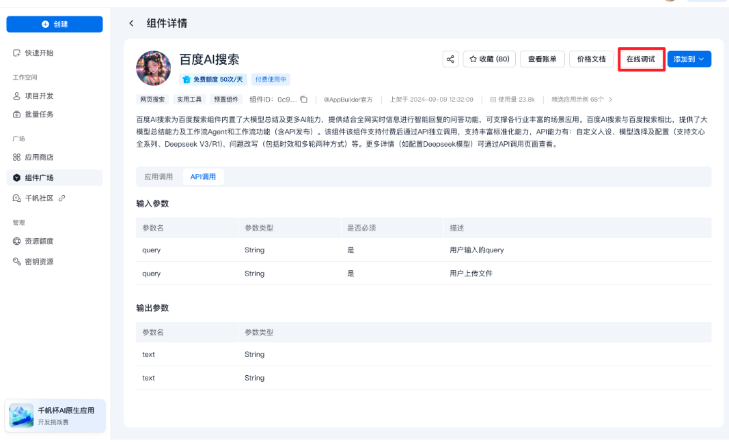The height and width of the screenshot is (442, 729).
Task: Click the 免费额度 50次/天 badge
Action: (x=213, y=79)
